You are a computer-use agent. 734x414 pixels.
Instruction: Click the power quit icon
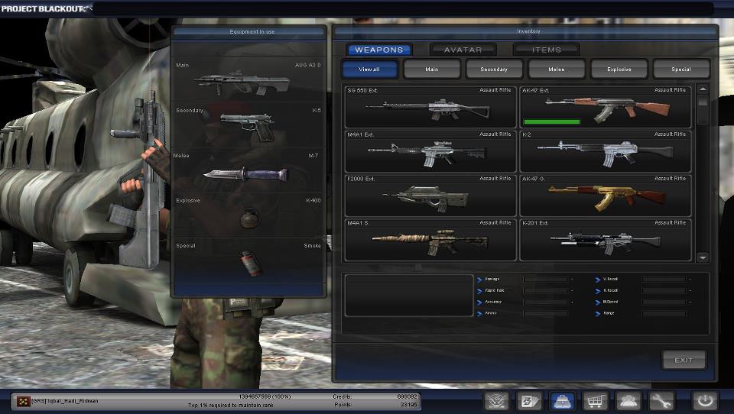pyautogui.click(x=705, y=401)
